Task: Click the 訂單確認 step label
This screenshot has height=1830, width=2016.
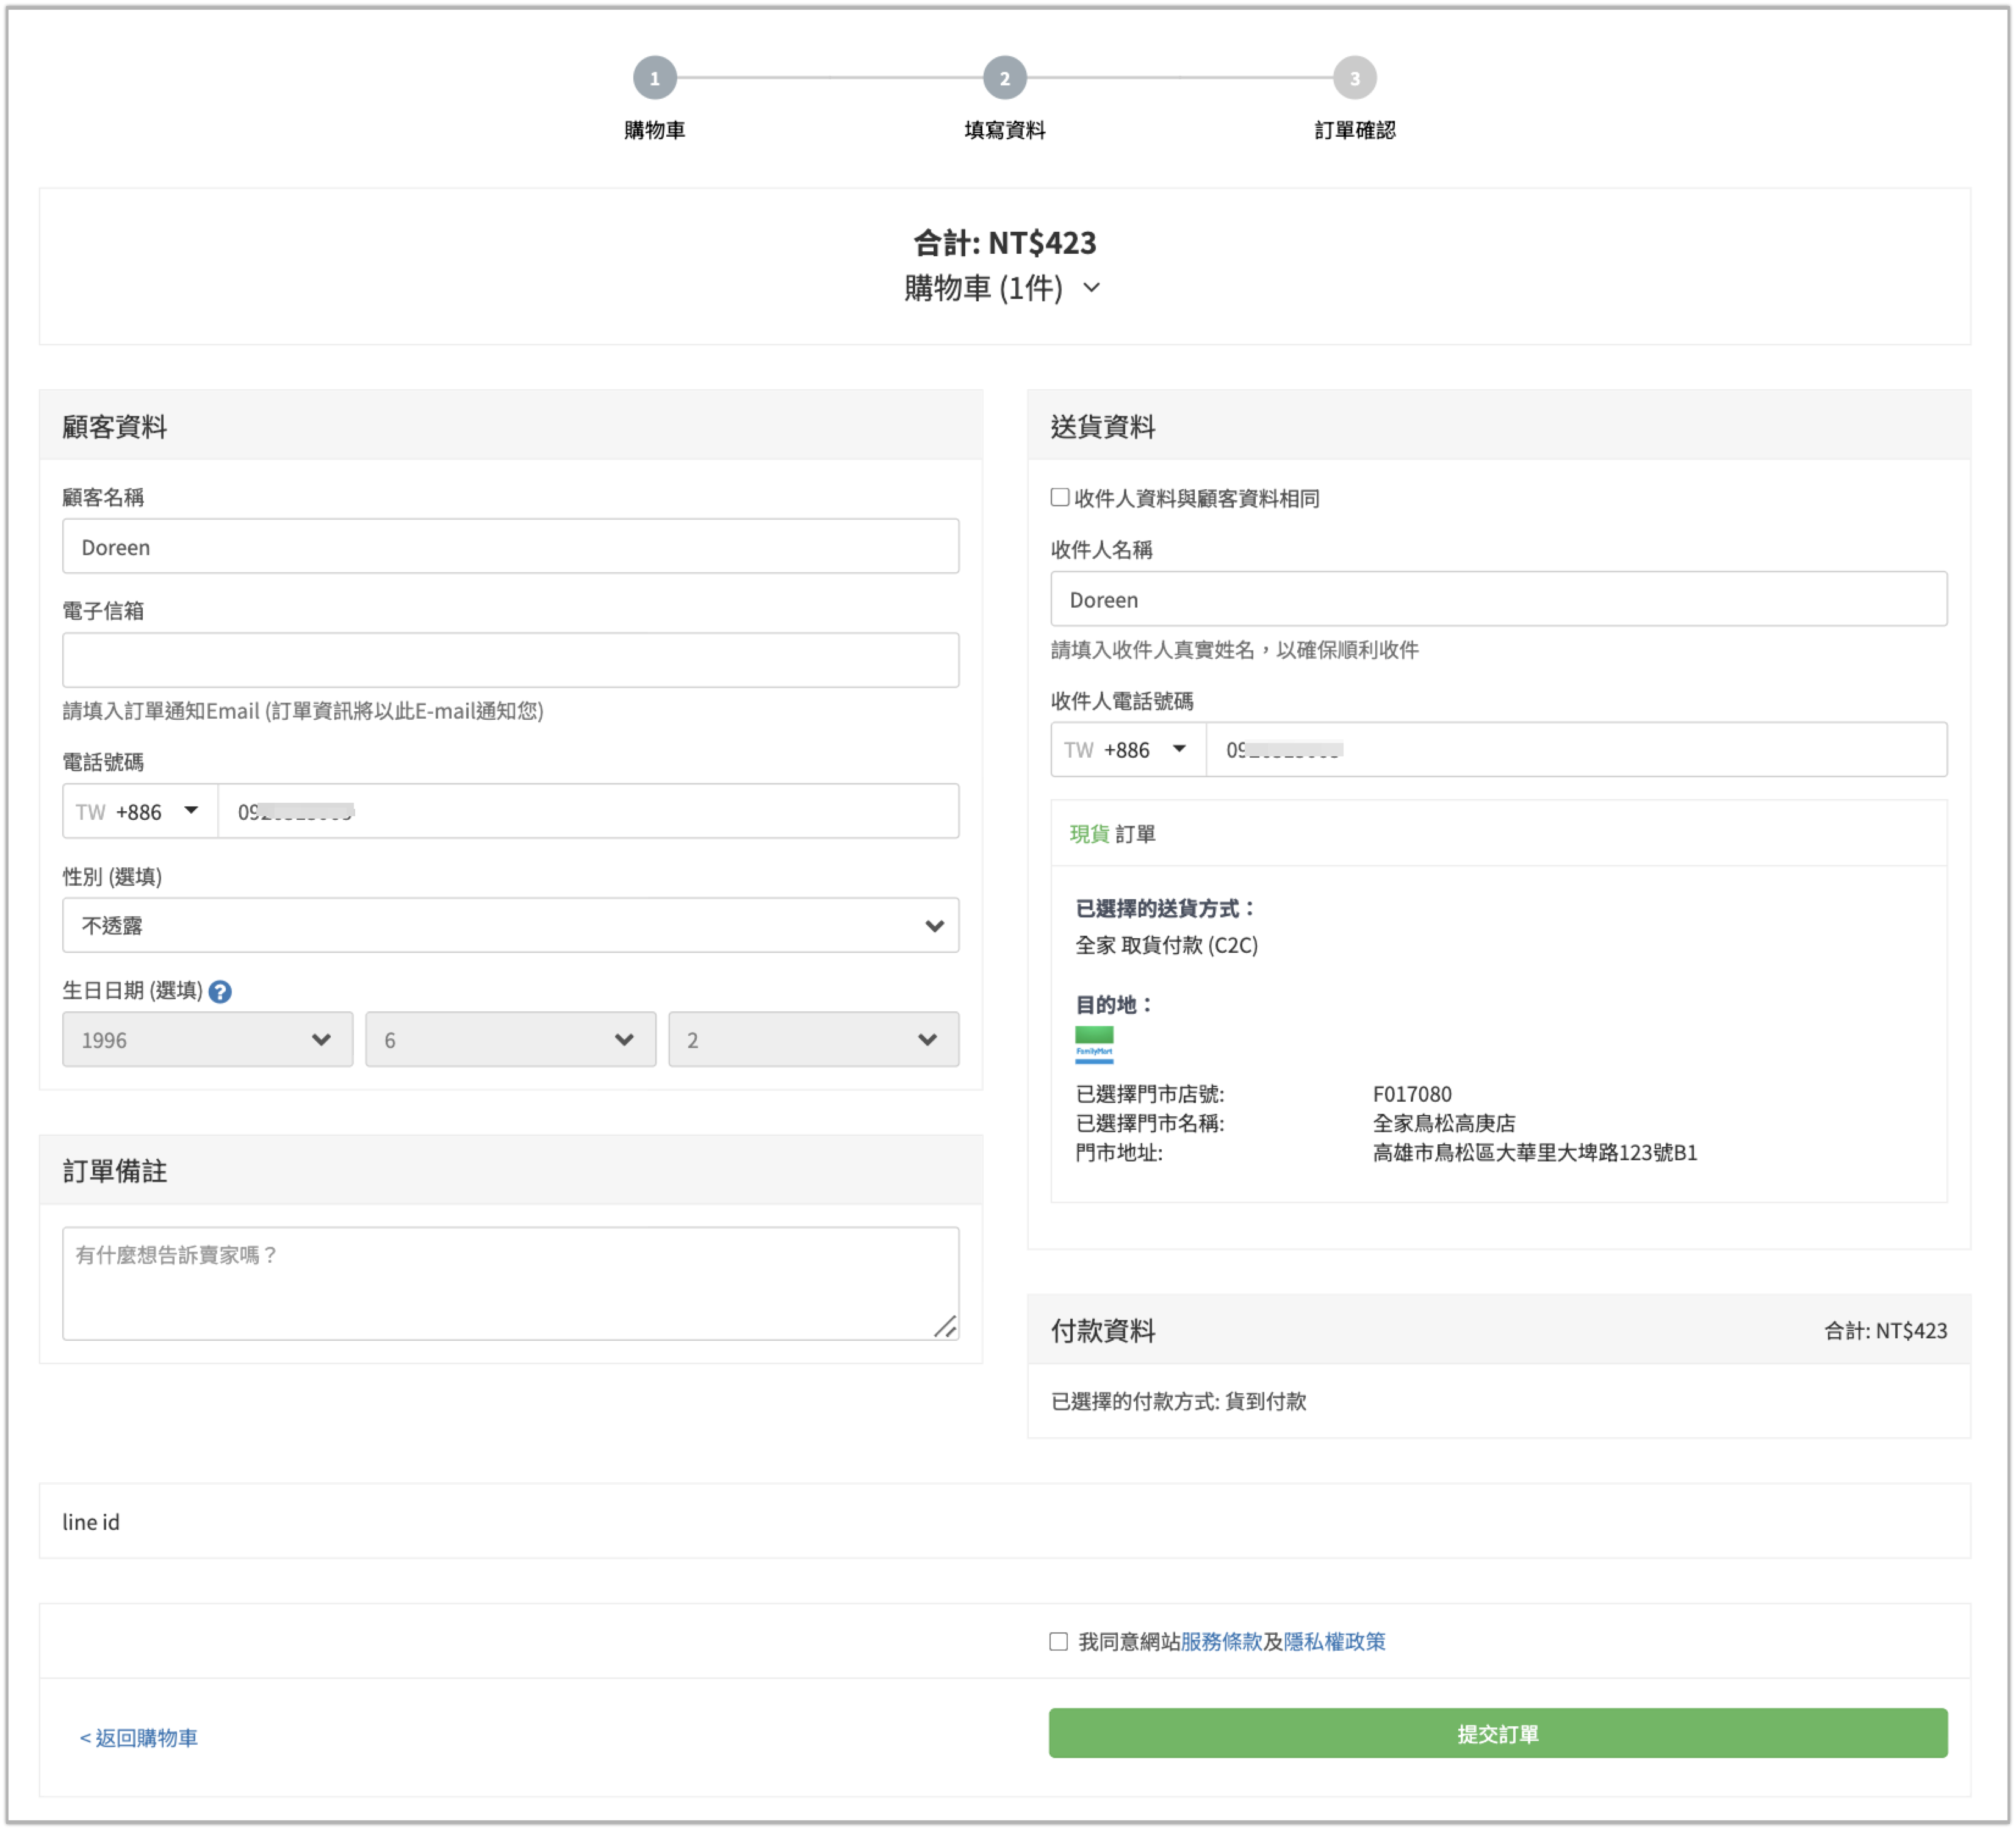Action: click(x=1354, y=130)
